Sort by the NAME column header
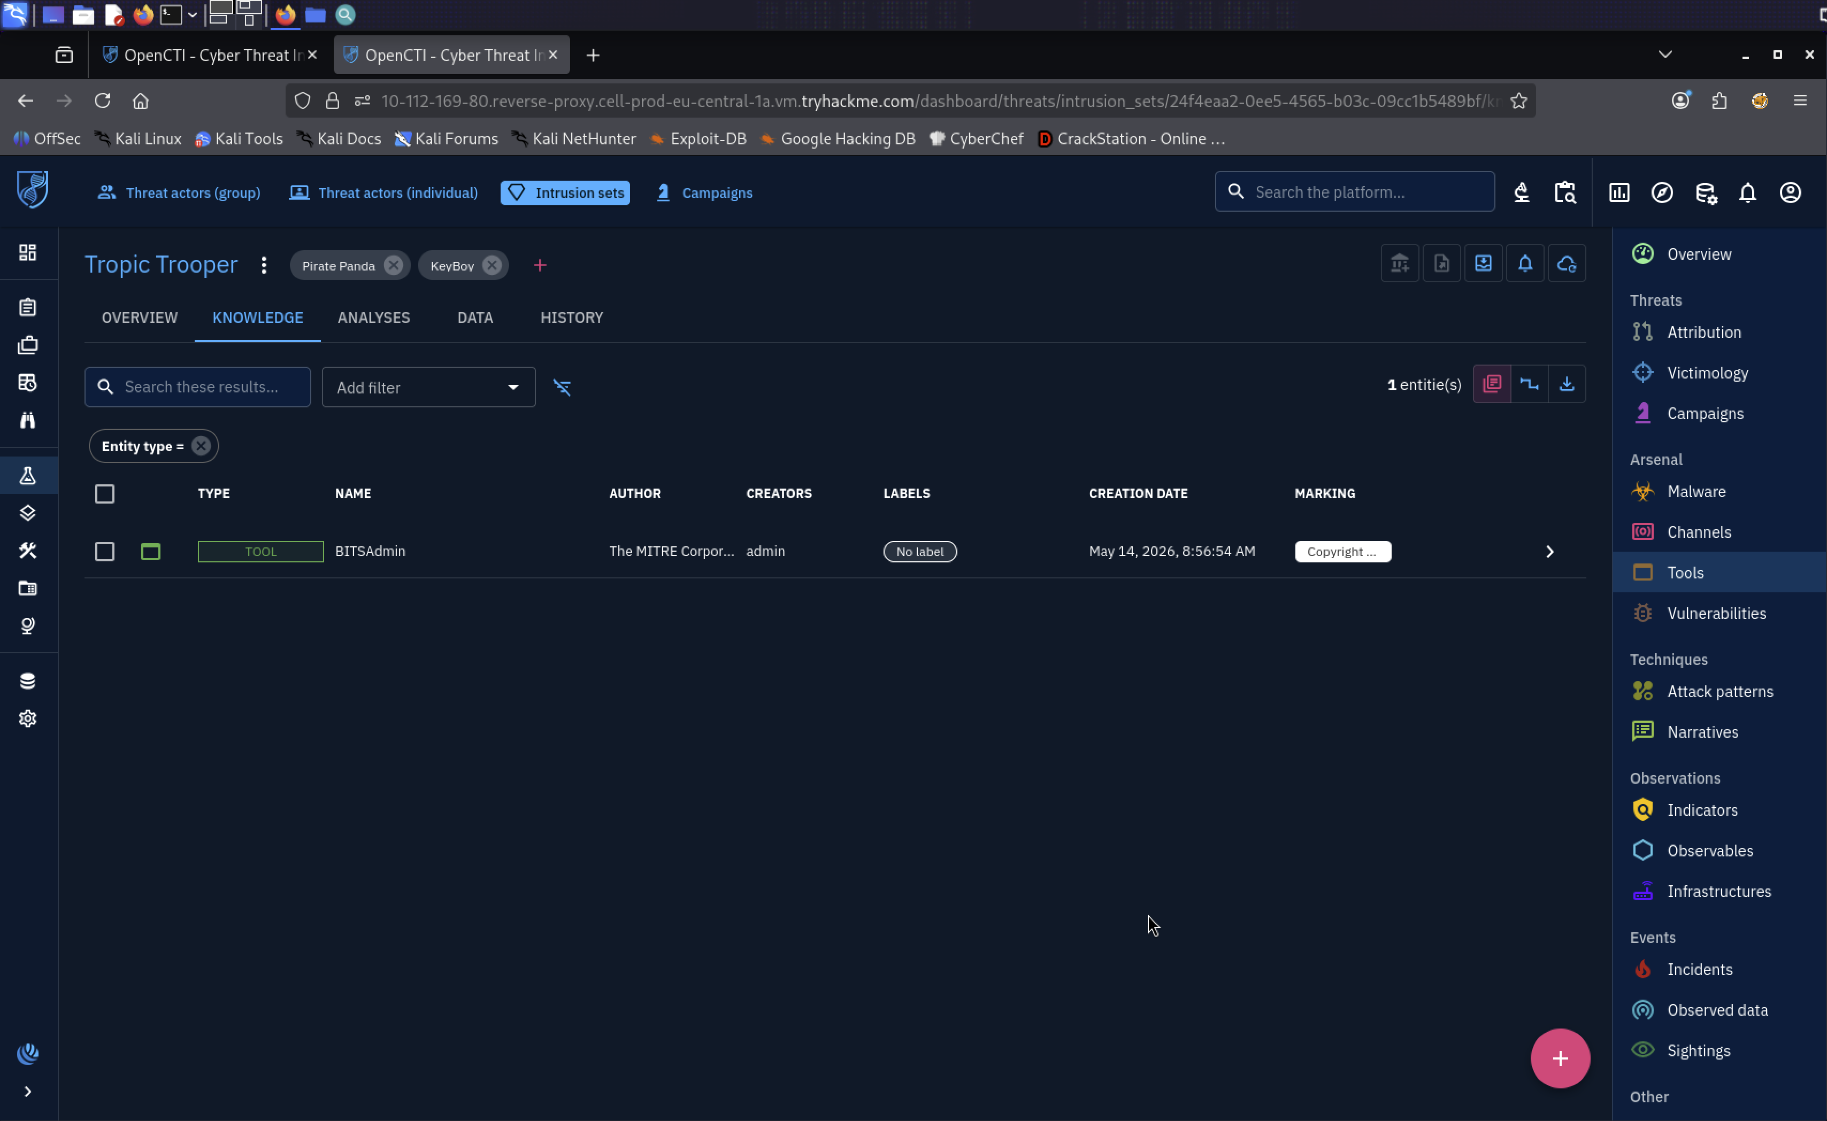The width and height of the screenshot is (1827, 1121). click(x=353, y=494)
